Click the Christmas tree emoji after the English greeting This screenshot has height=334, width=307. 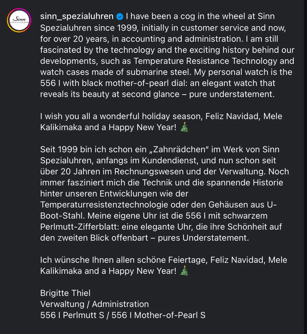click(x=184, y=127)
